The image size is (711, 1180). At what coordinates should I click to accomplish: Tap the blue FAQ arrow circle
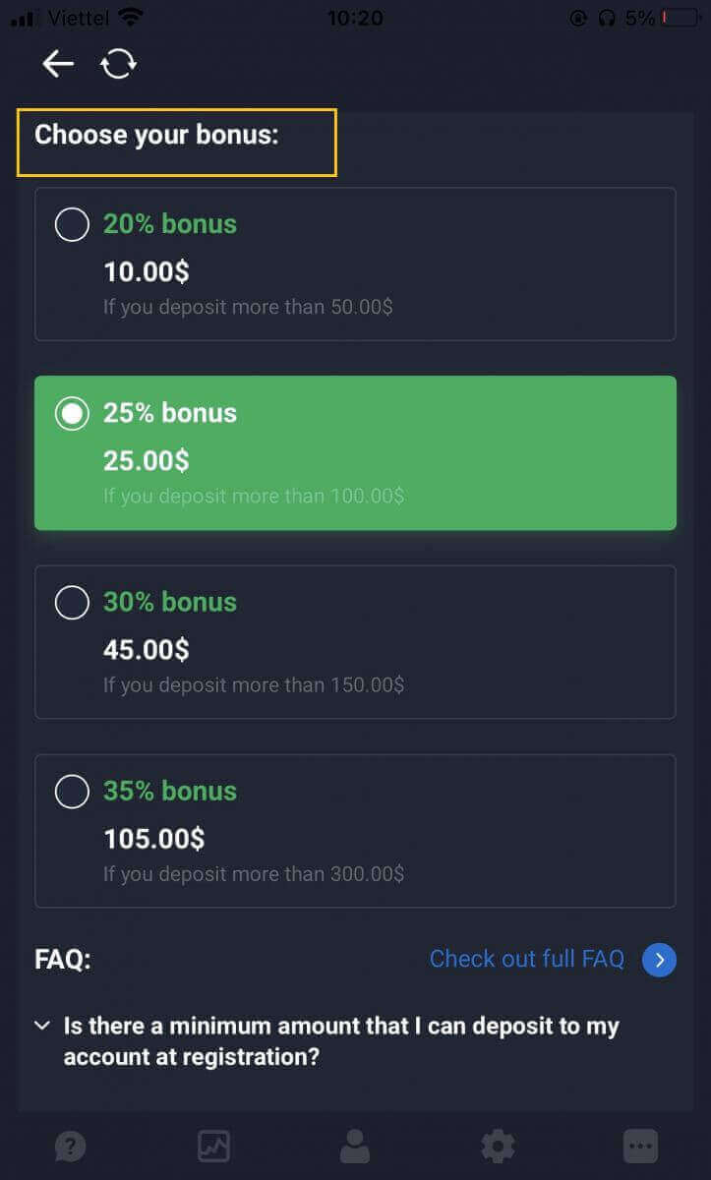(x=659, y=960)
